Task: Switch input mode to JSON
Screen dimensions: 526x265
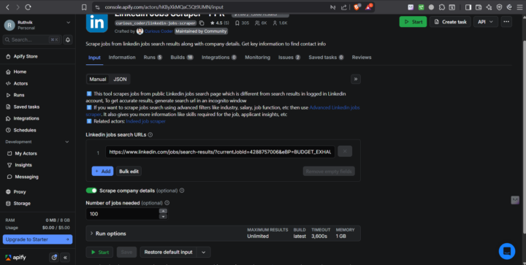Action: click(120, 79)
